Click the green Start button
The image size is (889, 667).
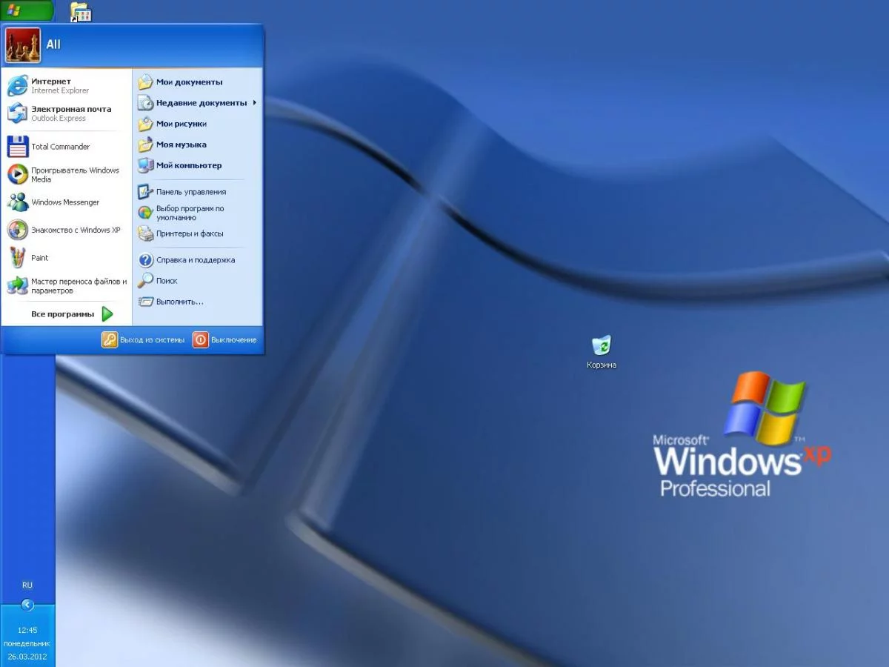coord(27,10)
